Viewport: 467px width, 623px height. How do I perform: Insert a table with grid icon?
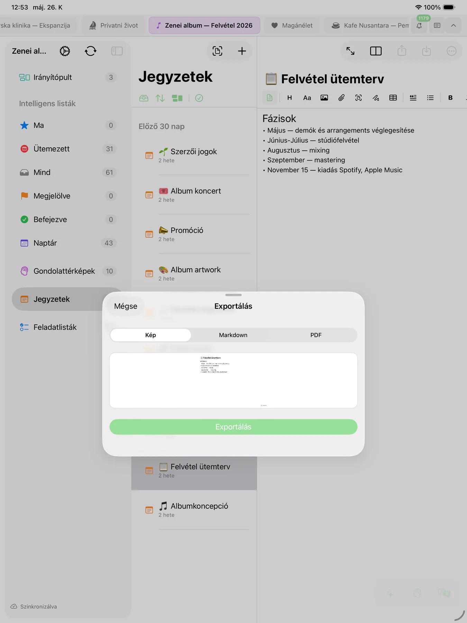pyautogui.click(x=393, y=98)
